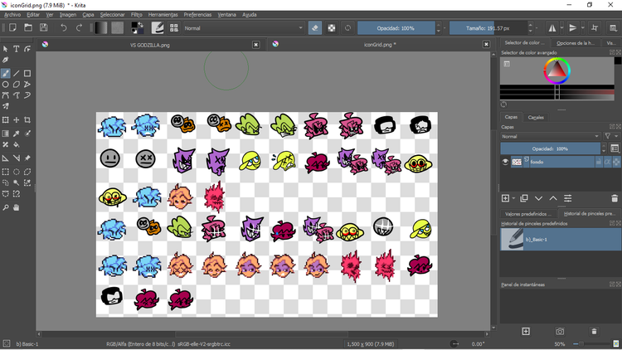The image size is (622, 350).
Task: Switch to the VS GODZILLA.png document tab
Action: pos(150,45)
